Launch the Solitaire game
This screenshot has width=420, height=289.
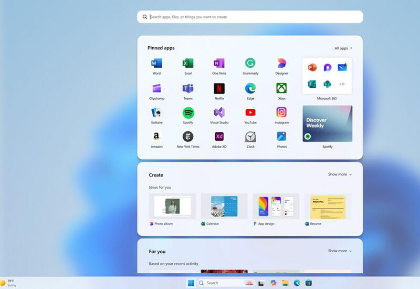(x=156, y=112)
